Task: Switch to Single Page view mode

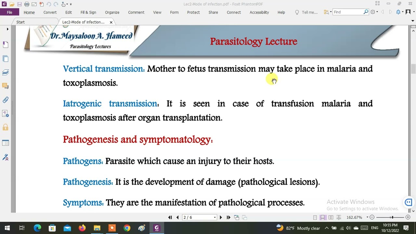Action: click(x=315, y=217)
